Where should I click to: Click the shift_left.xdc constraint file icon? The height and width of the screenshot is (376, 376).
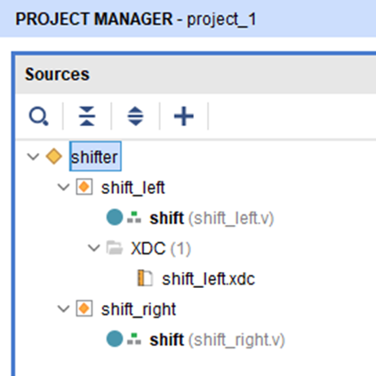(145, 278)
